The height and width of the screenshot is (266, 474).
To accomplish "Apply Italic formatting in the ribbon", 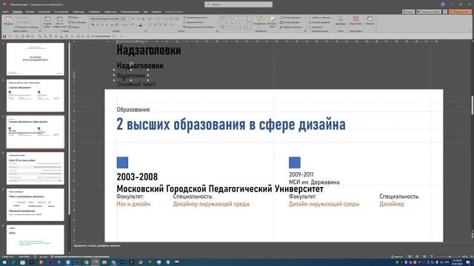I will coord(97,24).
